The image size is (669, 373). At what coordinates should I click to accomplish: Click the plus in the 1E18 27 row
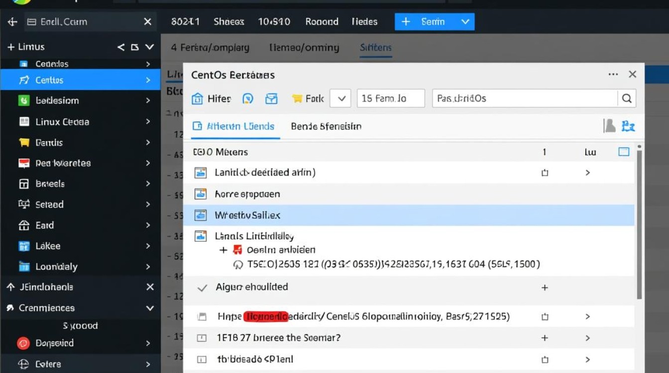pos(545,338)
